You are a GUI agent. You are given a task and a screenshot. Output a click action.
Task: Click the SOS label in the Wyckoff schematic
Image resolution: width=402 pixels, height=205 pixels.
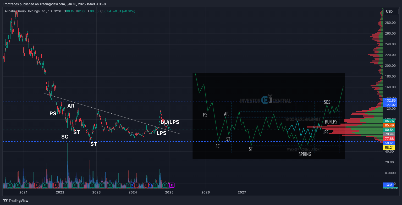pyautogui.click(x=327, y=102)
